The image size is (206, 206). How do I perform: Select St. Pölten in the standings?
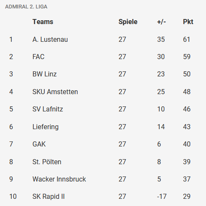pos(47,162)
